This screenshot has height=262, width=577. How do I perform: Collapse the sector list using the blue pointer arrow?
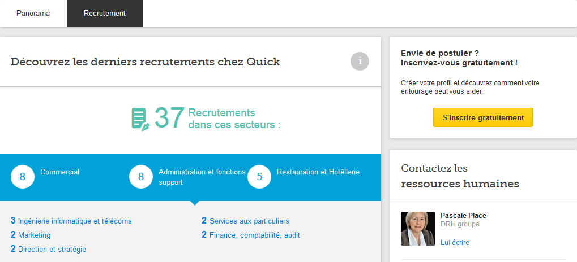pyautogui.click(x=195, y=202)
